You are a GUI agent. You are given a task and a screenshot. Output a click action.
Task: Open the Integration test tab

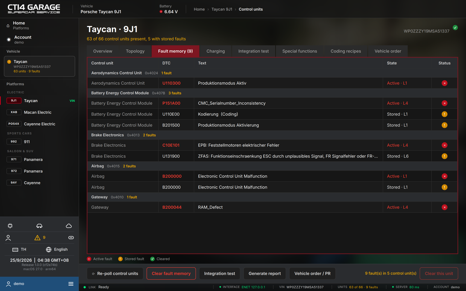point(254,51)
